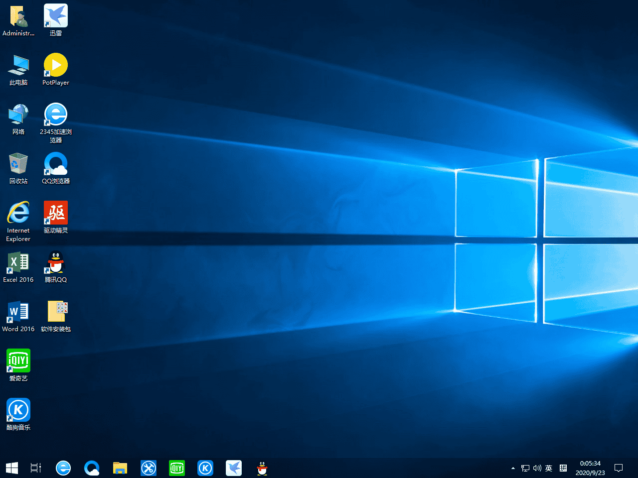The height and width of the screenshot is (478, 638).
Task: Open the Windows Start menu
Action: [x=12, y=468]
